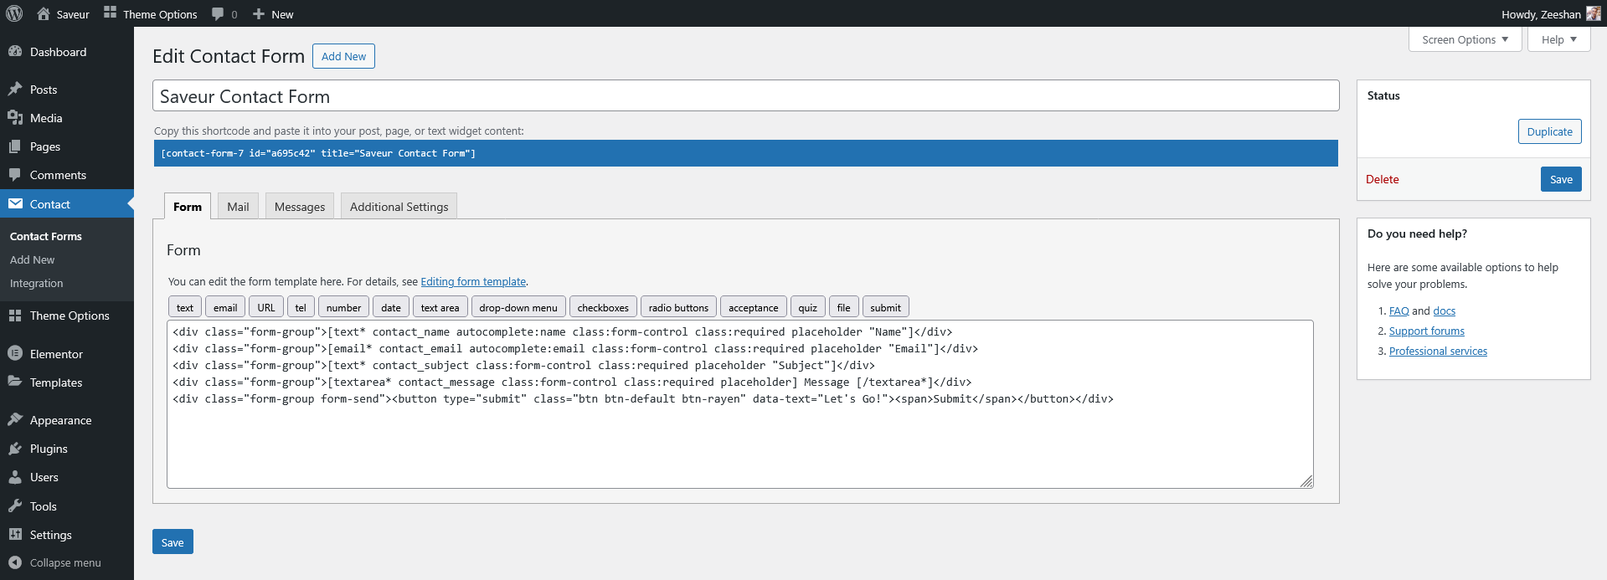Click the WordPress logo icon
Image resolution: width=1607 pixels, height=580 pixels.
click(x=13, y=13)
